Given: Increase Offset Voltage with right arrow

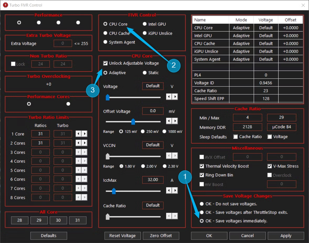Looking at the screenshot, I should tap(175, 121).
